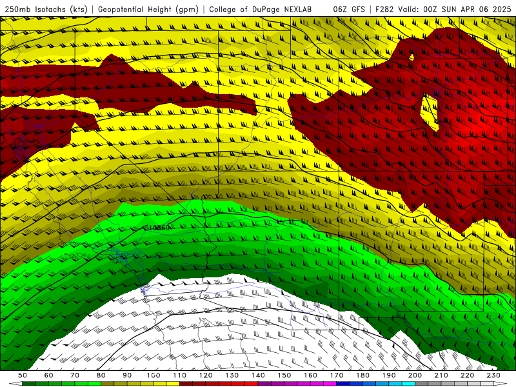Click the '120' colorbar tick label

tap(206, 375)
